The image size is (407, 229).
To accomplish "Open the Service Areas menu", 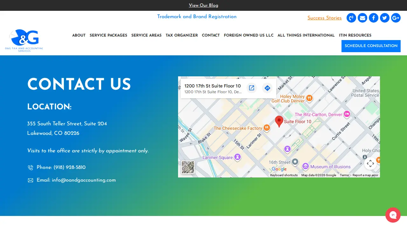I will 146,35.
